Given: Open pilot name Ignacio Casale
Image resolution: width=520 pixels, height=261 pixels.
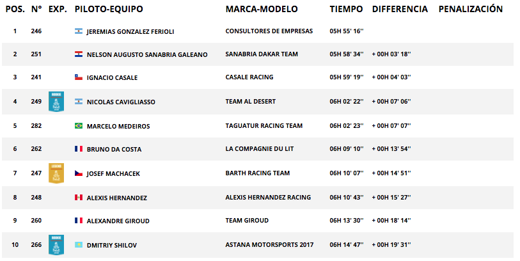Looking at the screenshot, I should 112,77.
